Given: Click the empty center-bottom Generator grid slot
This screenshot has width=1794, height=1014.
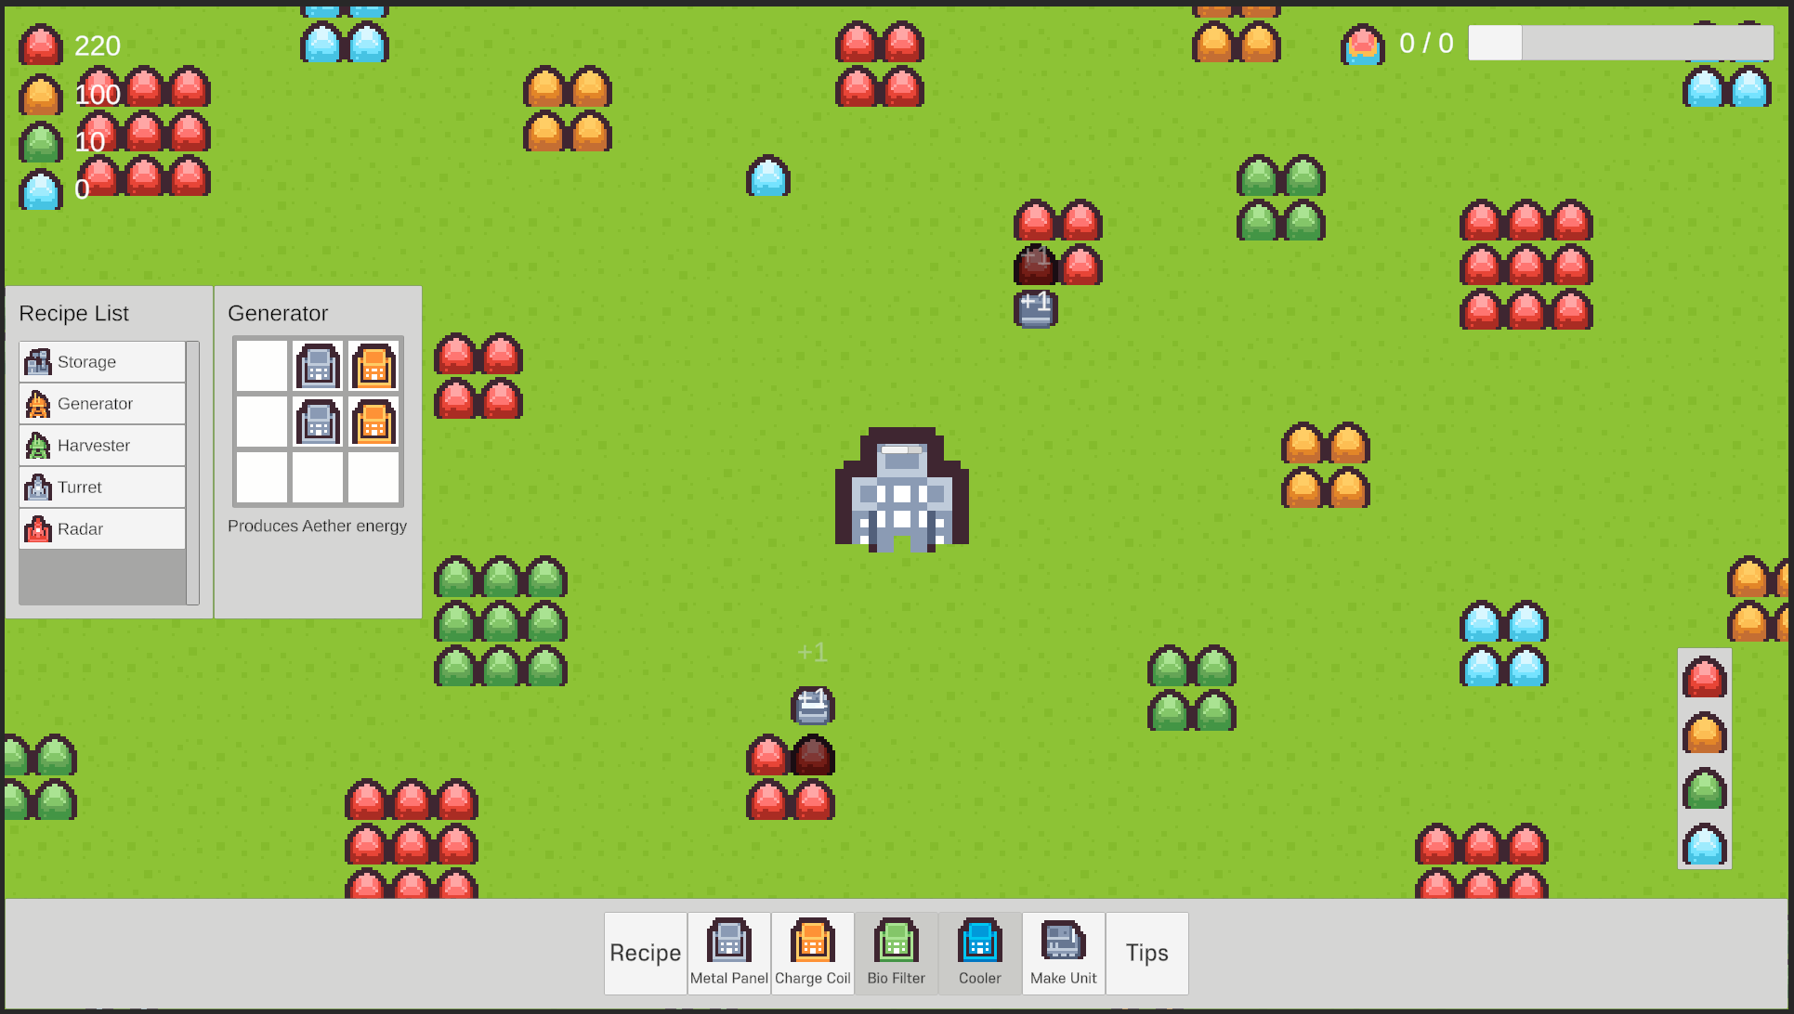Looking at the screenshot, I should click(318, 476).
